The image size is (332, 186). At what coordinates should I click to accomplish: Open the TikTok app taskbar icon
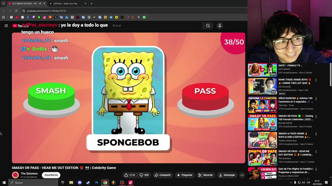(130, 183)
